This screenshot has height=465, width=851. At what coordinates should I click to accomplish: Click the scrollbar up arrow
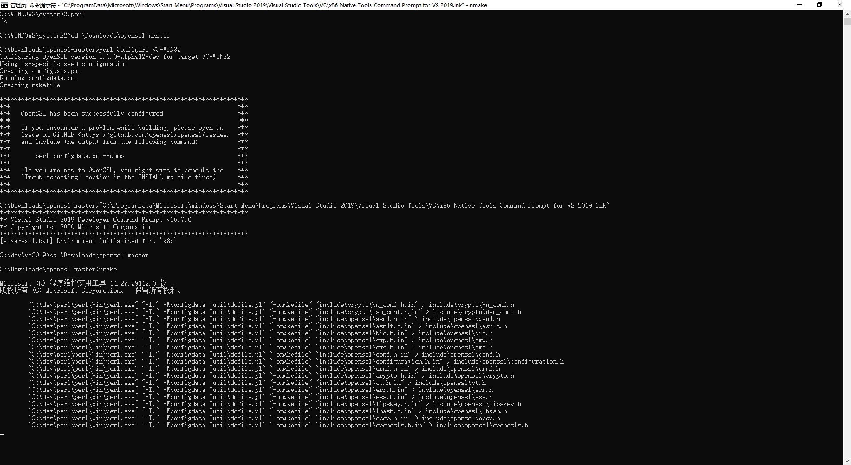(x=847, y=14)
